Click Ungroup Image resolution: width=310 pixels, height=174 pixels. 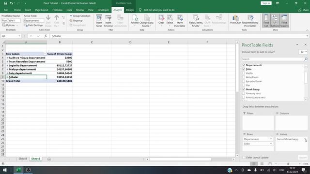point(76,20)
